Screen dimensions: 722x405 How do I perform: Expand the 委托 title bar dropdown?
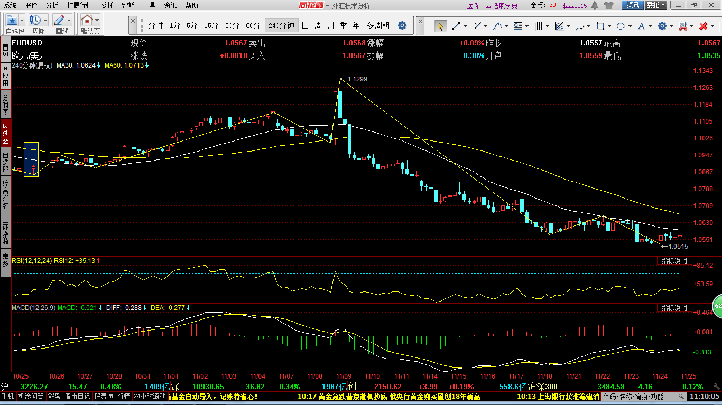[656, 5]
